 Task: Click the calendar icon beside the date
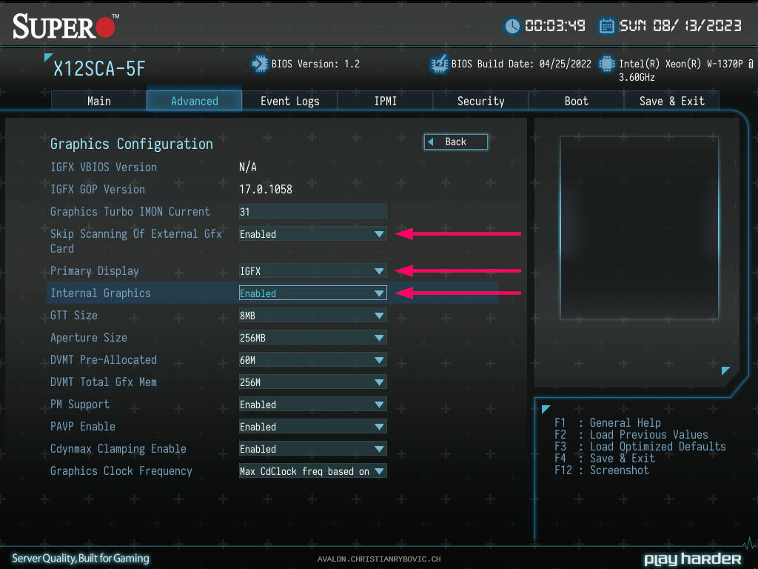[x=606, y=26]
